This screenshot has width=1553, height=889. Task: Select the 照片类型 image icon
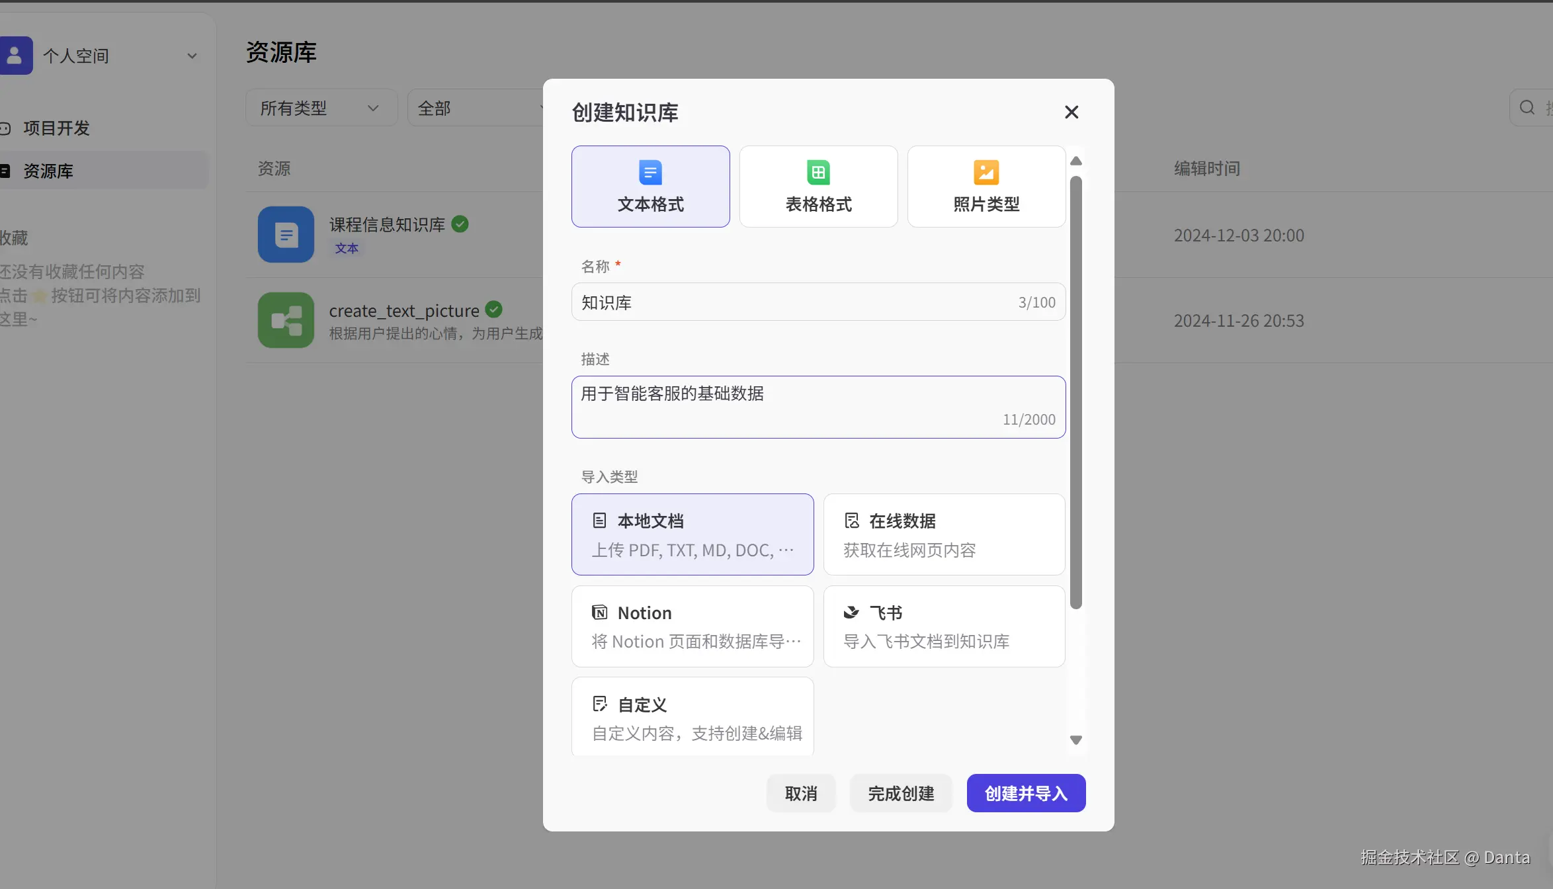pos(986,173)
